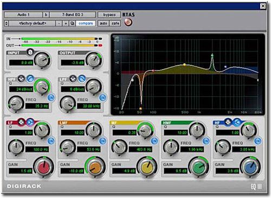271x198 pixels.
Task: Click the red OUT meter clip indicator
Action: coord(100,45)
